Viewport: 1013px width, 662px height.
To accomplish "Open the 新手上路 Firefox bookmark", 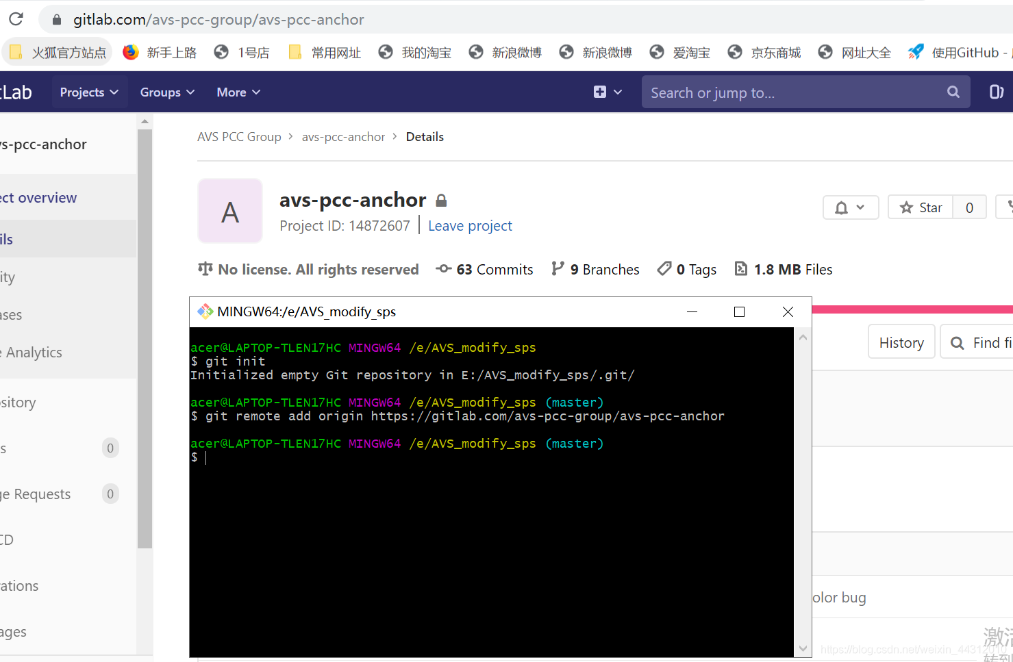I will pyautogui.click(x=160, y=53).
